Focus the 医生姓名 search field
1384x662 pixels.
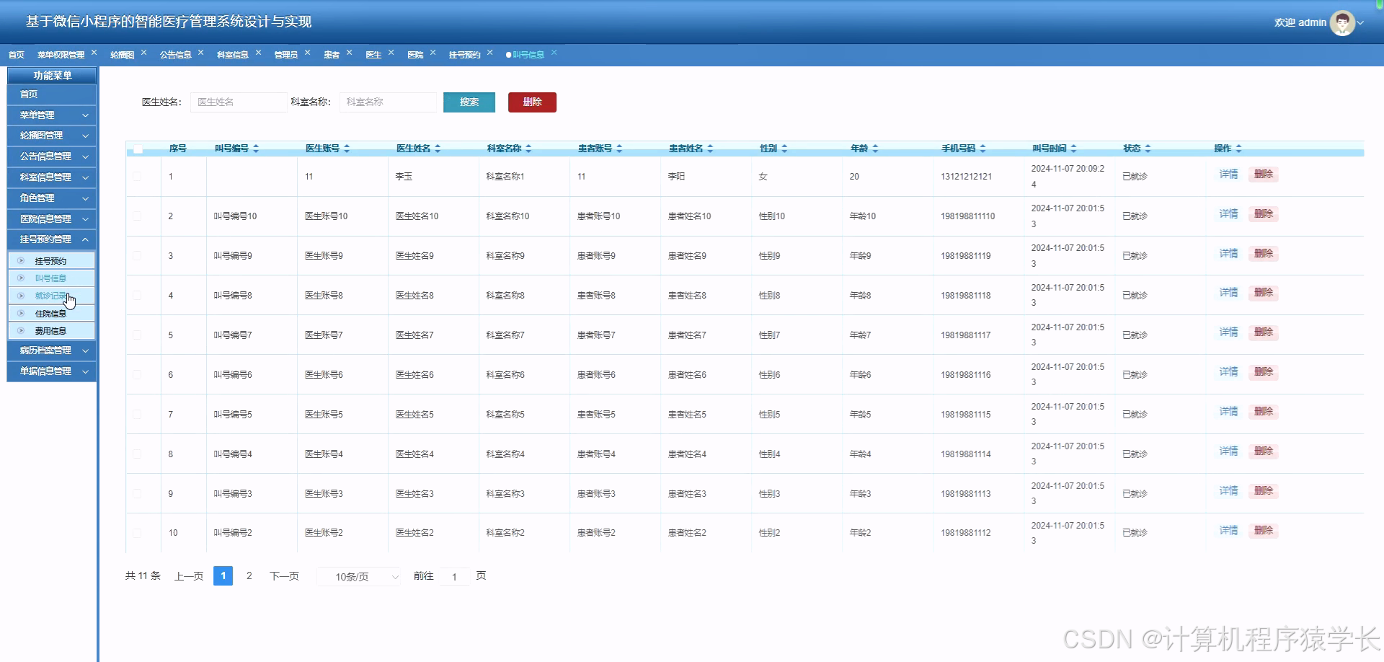click(239, 102)
